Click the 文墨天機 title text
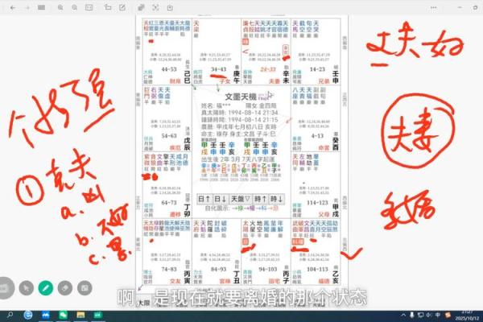The height and width of the screenshot is (322, 483). [x=241, y=97]
